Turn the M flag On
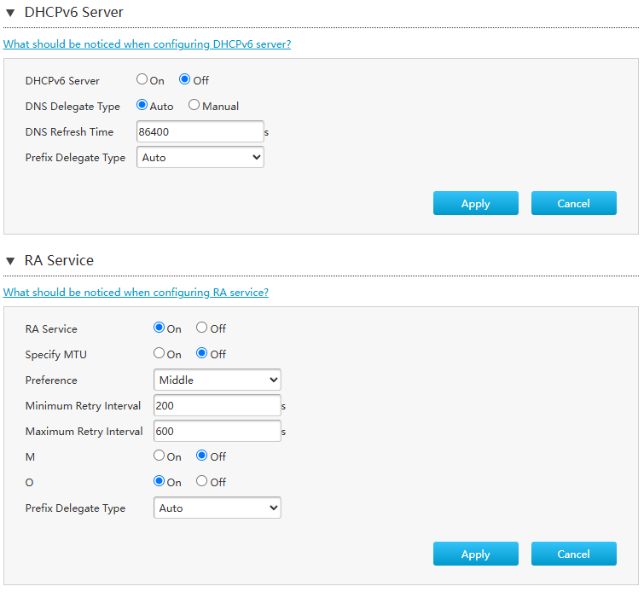Screen dimensions: 644x598 pos(160,456)
